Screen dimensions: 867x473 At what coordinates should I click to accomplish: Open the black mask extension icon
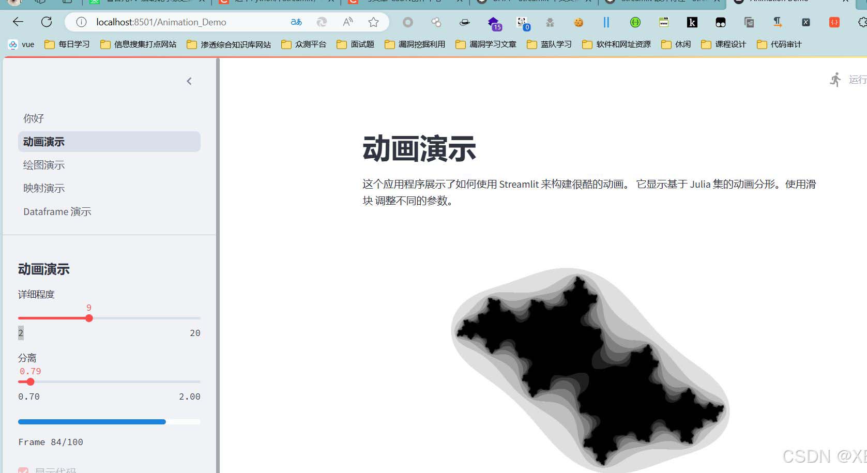click(x=720, y=22)
